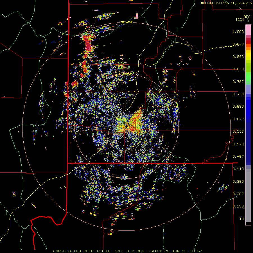Pick the bright green color bar segment
This screenshot has width=253, height=253.
point(248,77)
